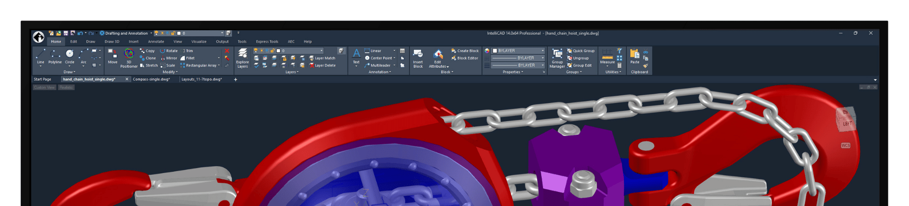Viewport: 909px width, 206px height.
Task: Expand the Layers panel
Action: 292,72
